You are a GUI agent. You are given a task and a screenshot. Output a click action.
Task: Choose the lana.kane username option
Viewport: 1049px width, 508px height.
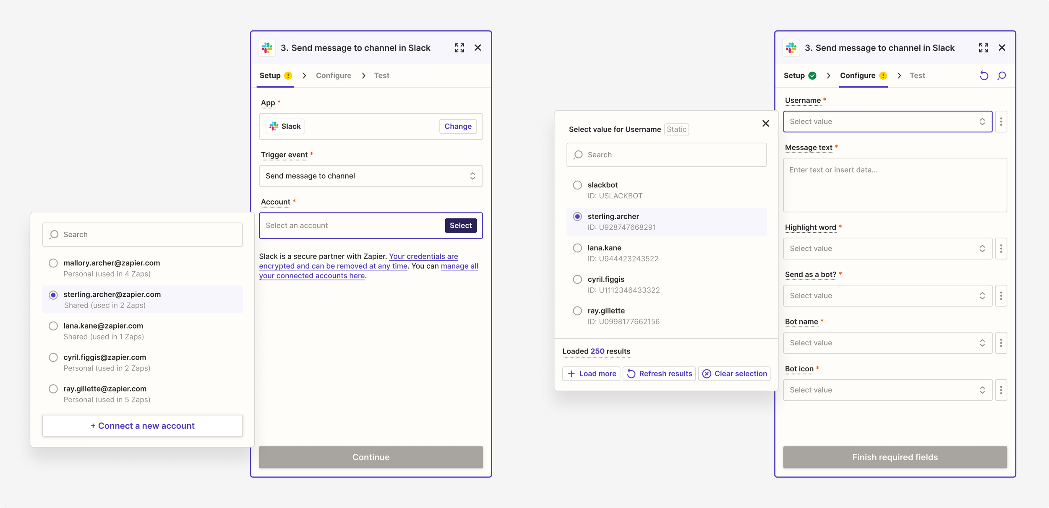(577, 248)
